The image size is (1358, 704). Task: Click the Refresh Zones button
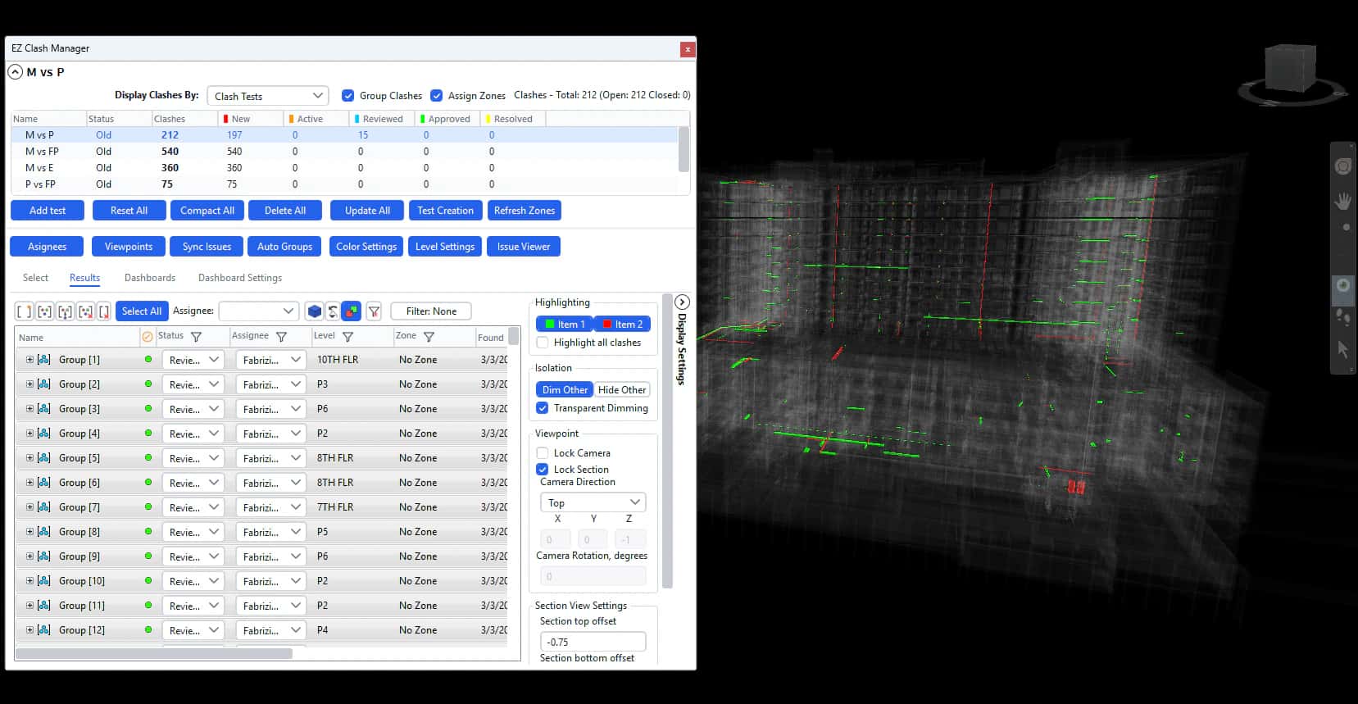point(525,211)
